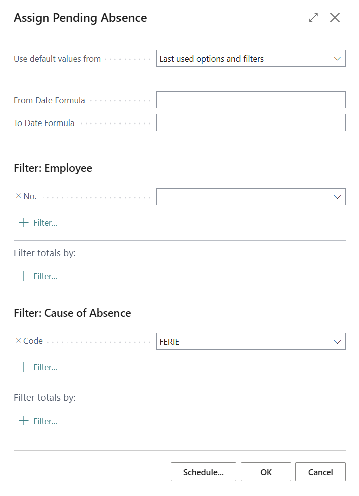The image size is (359, 496).
Task: Collapse the Filter: Employee section header
Action: tap(53, 168)
